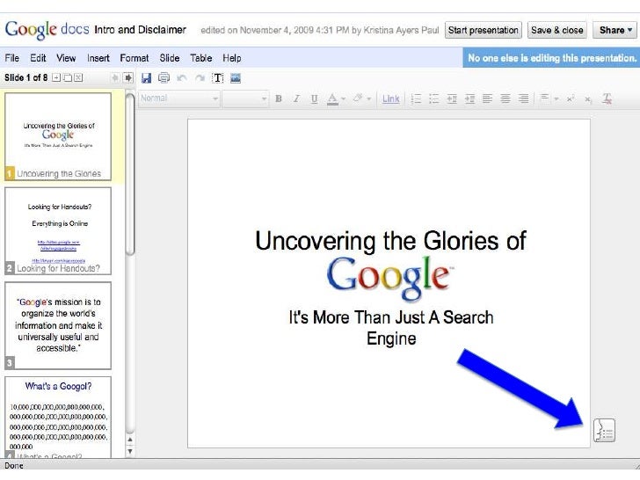Open speaker notes icon beside the slide
Screen dimensions: 640x480
tap(604, 430)
